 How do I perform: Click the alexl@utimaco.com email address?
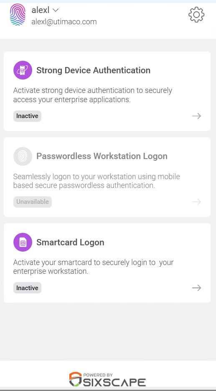[64, 22]
